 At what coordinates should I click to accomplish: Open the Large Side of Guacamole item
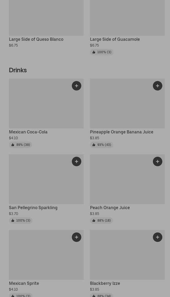pos(115,39)
